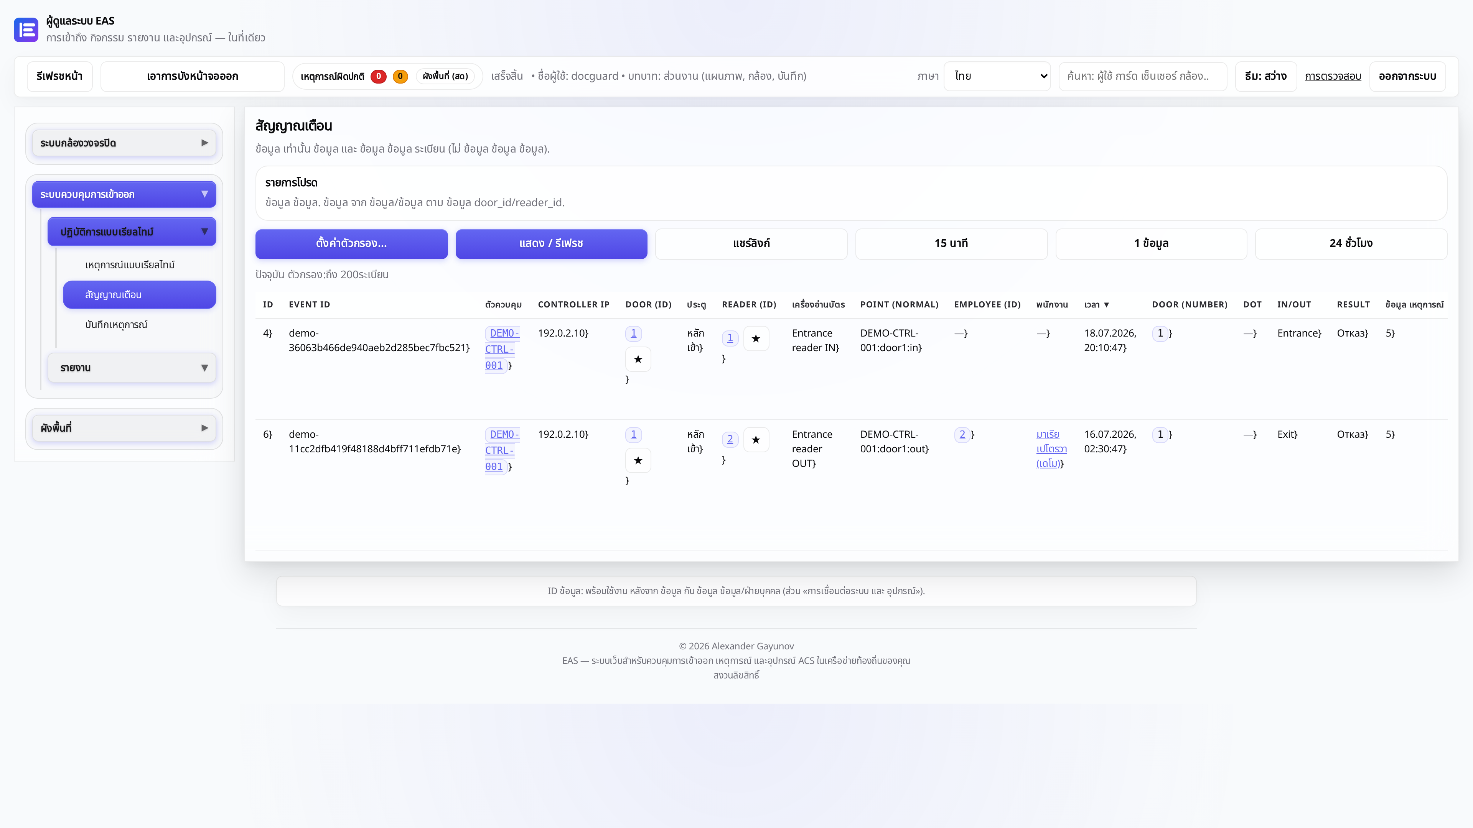Click the red abnormal events counter badge

(x=378, y=76)
